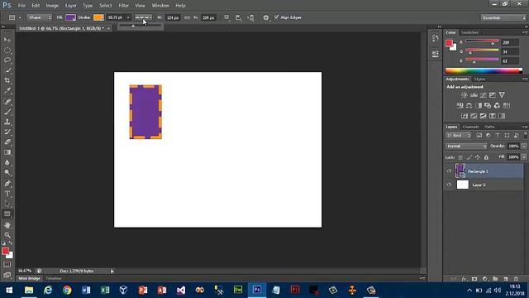Image resolution: width=529 pixels, height=298 pixels.
Task: Open stroke width dropdown arrow
Action: [x=128, y=17]
